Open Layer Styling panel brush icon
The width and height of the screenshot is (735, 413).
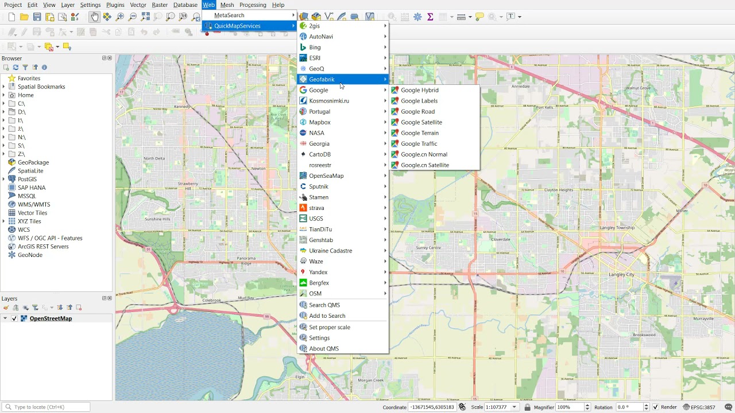tap(6, 307)
